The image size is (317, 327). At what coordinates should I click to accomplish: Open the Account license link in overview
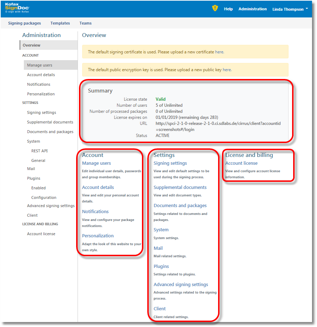pyautogui.click(x=241, y=163)
